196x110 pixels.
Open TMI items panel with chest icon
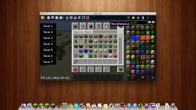click(x=128, y=18)
